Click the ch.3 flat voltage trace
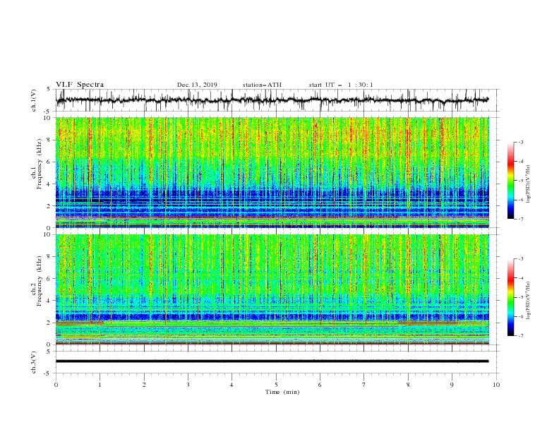The image size is (559, 432). click(272, 361)
